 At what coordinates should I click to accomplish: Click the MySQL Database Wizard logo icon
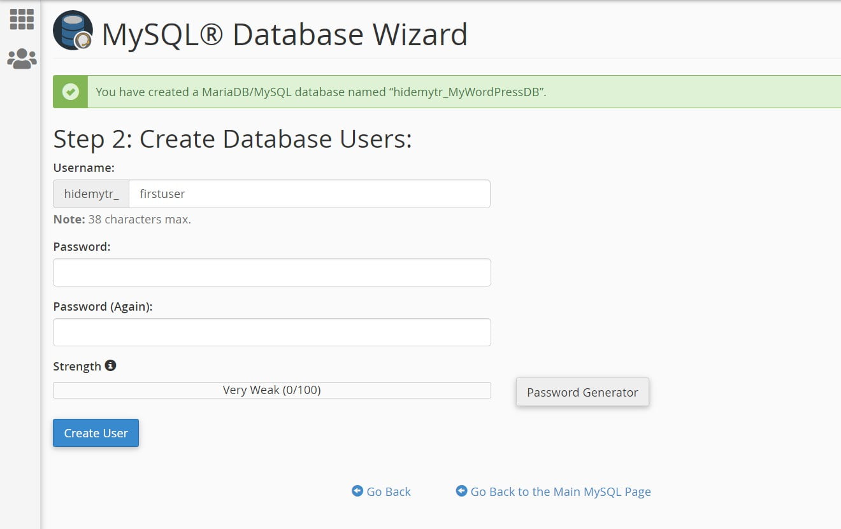pyautogui.click(x=73, y=31)
